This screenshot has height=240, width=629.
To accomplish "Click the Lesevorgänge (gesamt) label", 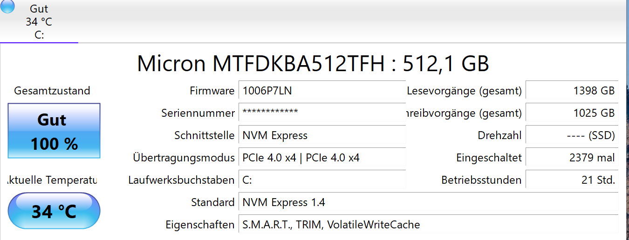I will click(464, 91).
